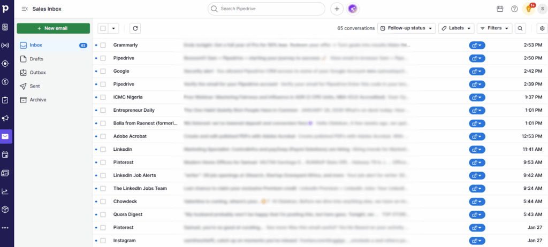Screen dimensions: 548x247
Task: Tick the select all conversations checkbox
Action: (x=103, y=28)
